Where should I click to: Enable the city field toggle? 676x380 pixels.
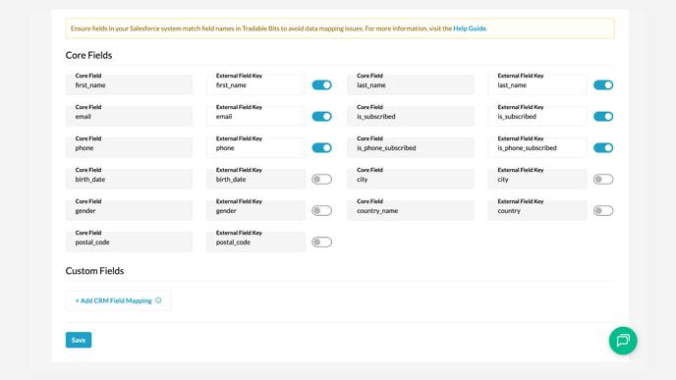[x=603, y=180]
